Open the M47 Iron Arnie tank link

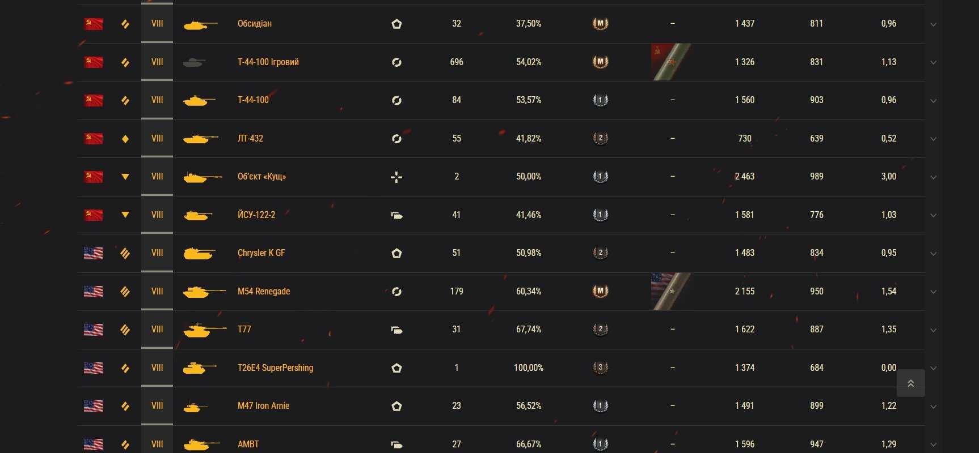[x=263, y=406]
